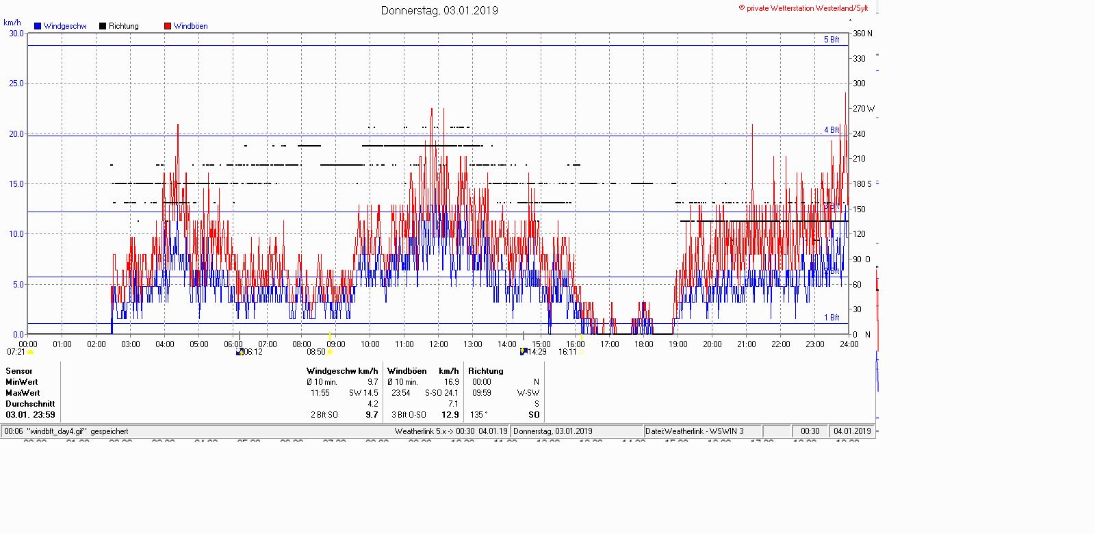Click the sunrise icon beside 07:21
The width and height of the screenshot is (1095, 534).
30,352
